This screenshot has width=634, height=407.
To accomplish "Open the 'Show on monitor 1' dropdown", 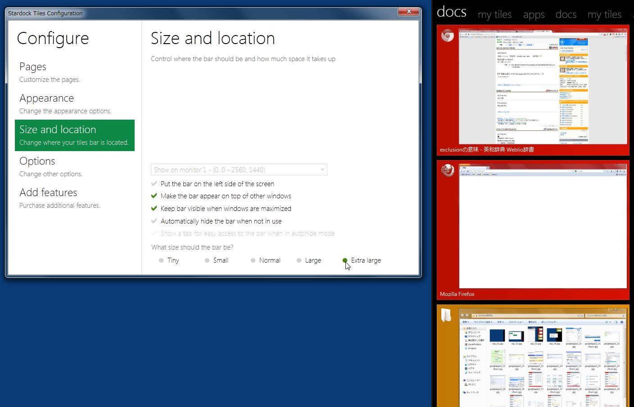I will (239, 170).
